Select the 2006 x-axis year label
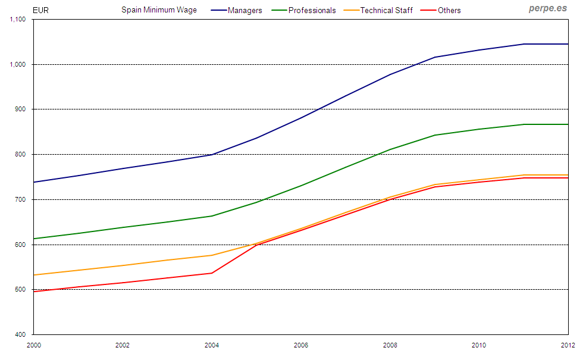The image size is (583, 357). tap(301, 345)
